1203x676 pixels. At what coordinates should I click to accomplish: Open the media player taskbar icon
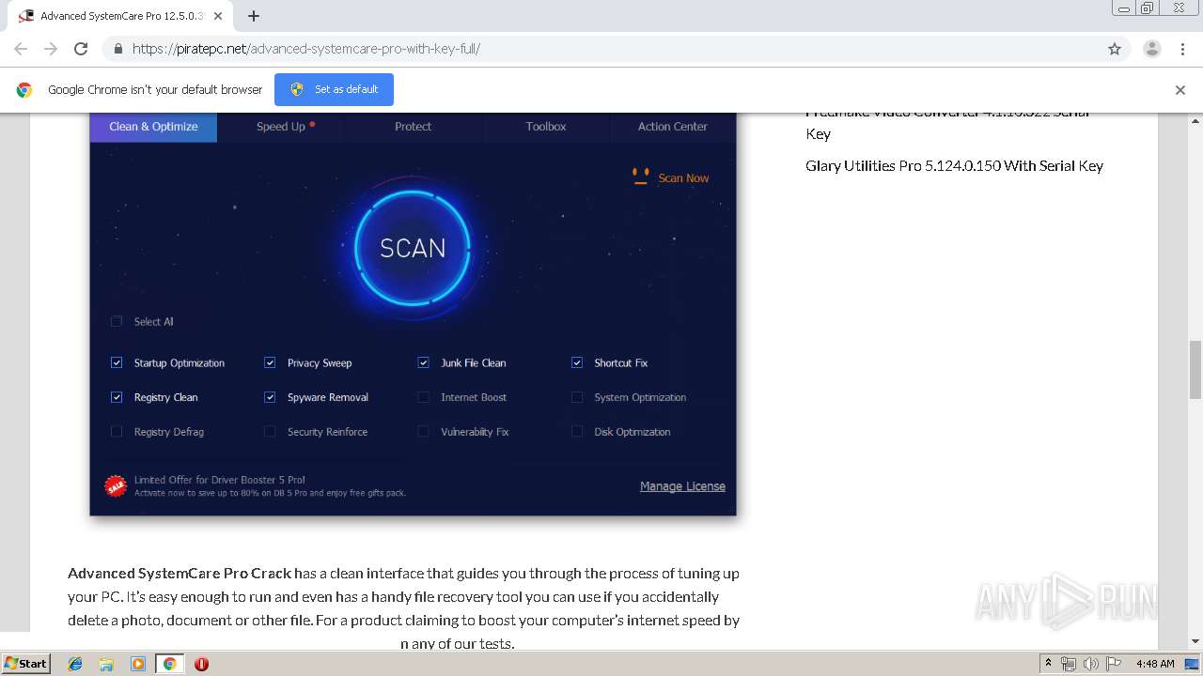138,664
